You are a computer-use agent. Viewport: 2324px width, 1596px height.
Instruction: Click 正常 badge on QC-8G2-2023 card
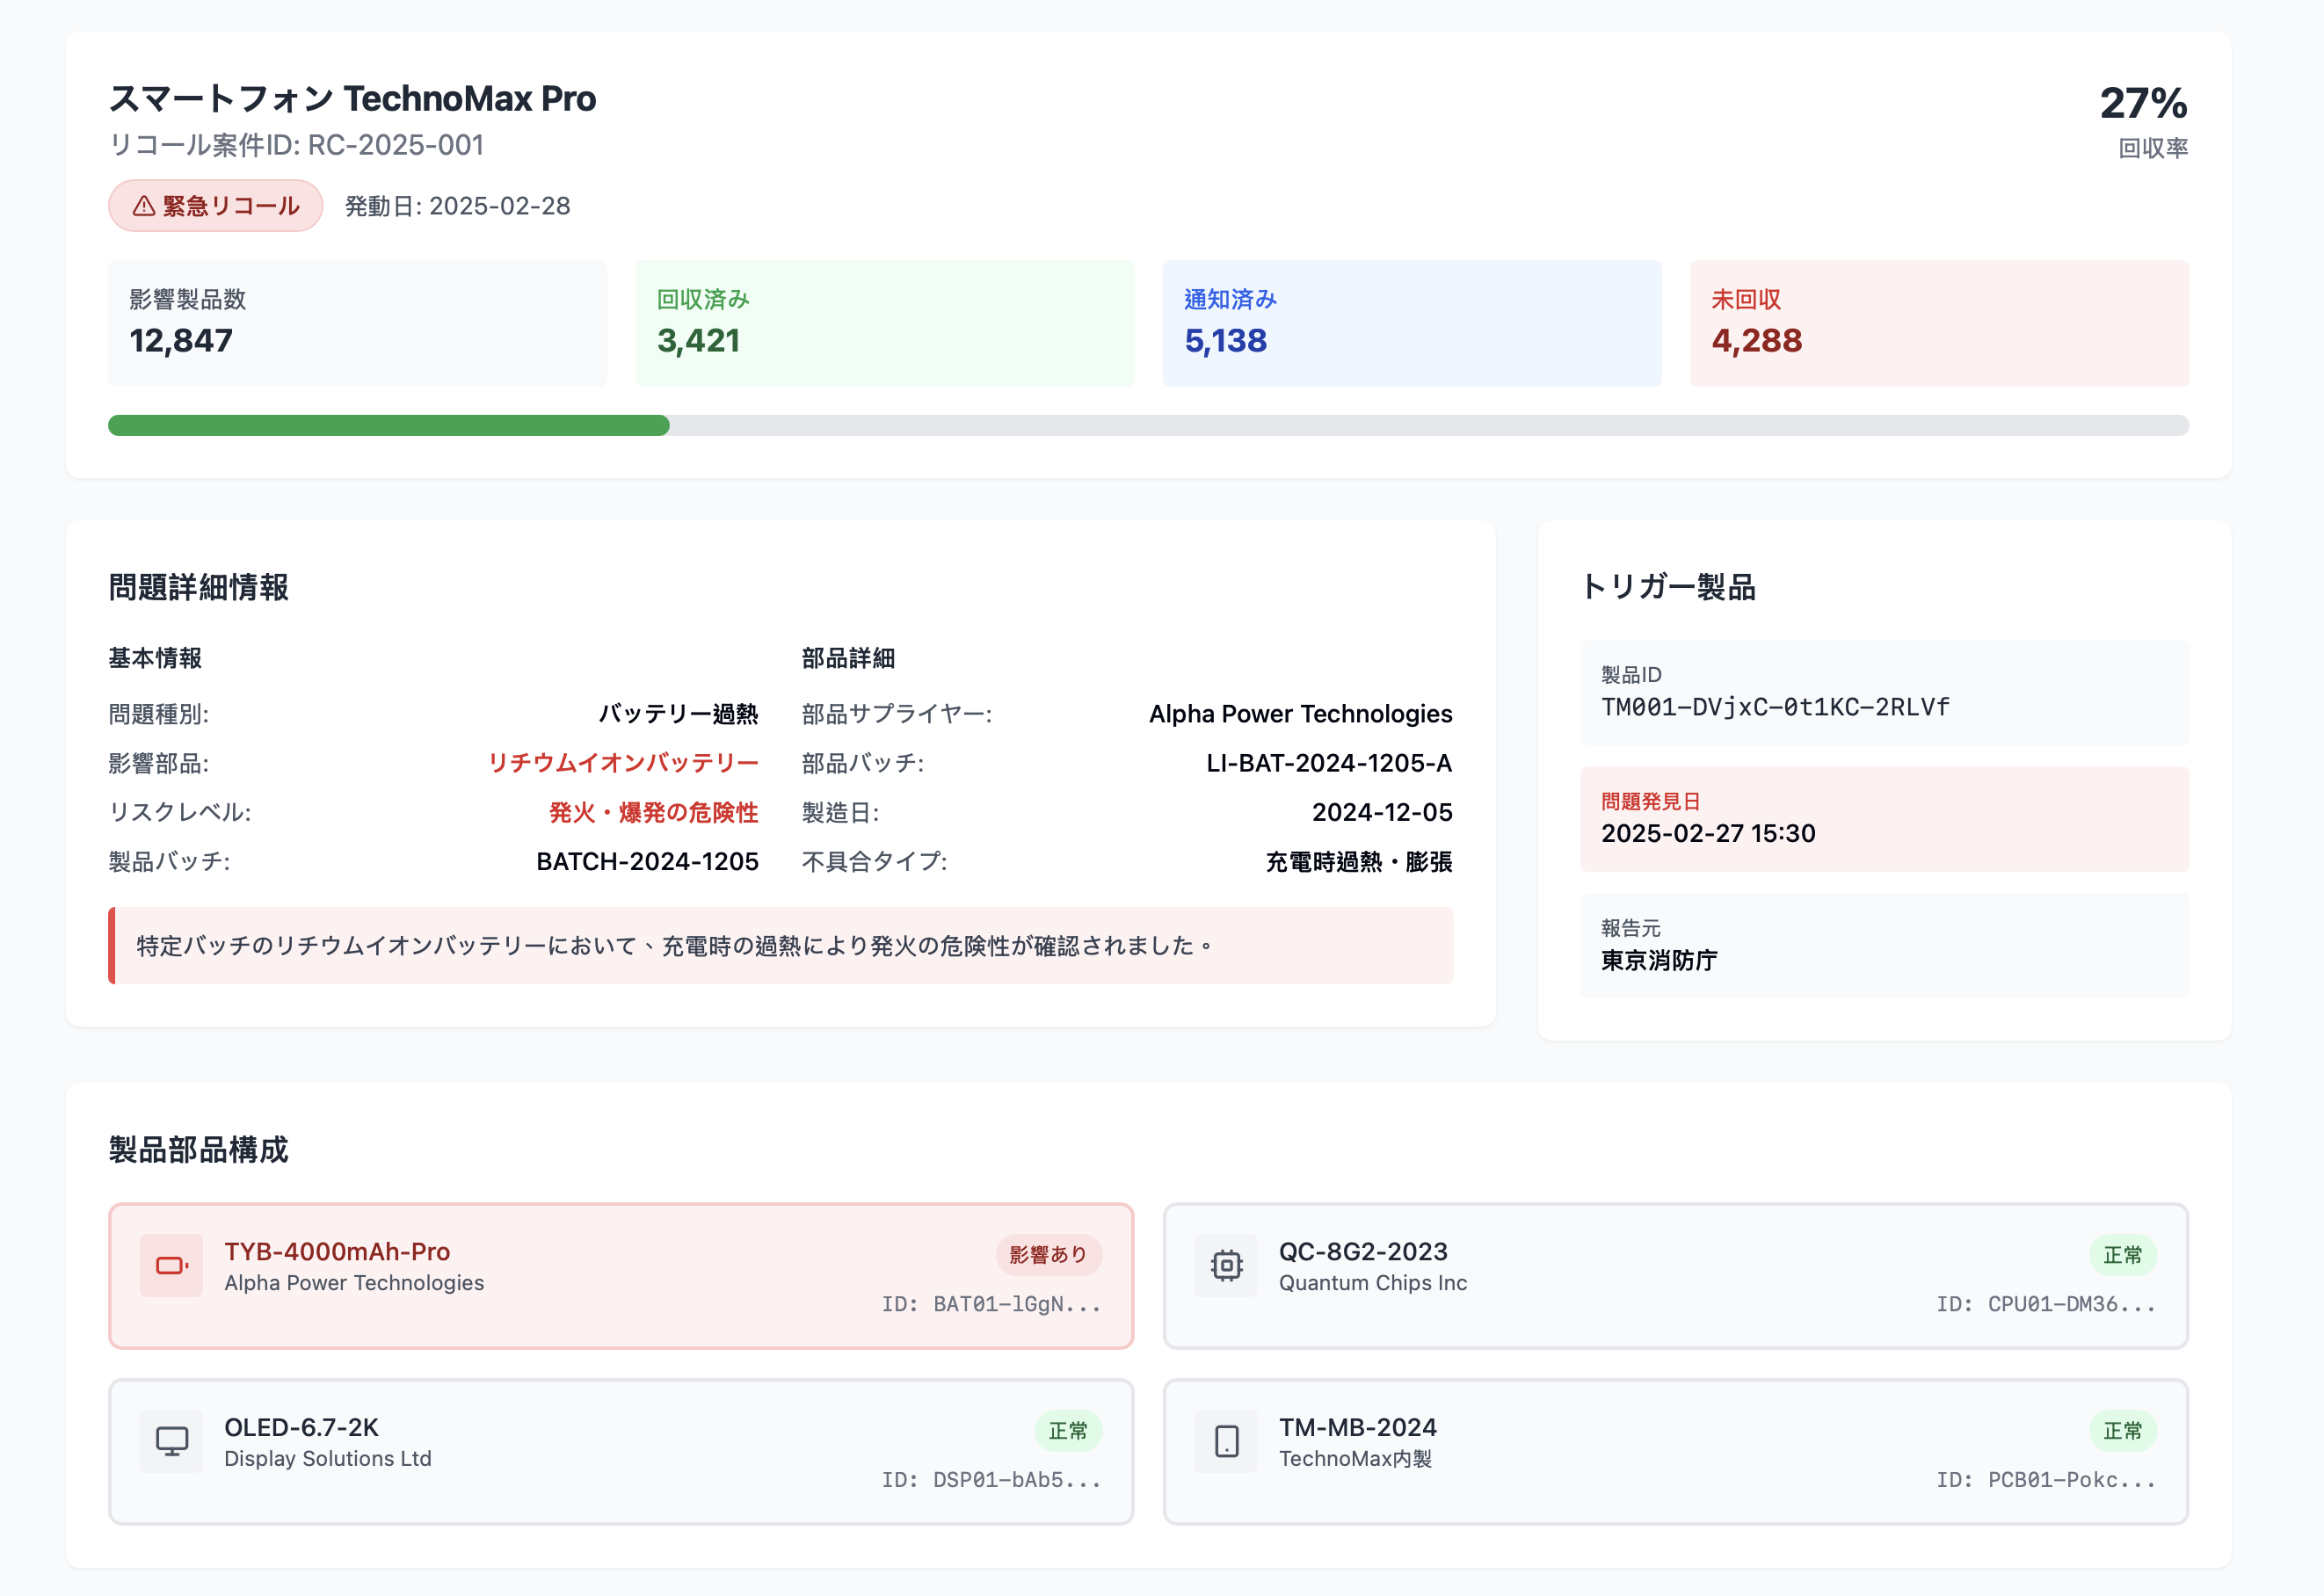[2122, 1254]
